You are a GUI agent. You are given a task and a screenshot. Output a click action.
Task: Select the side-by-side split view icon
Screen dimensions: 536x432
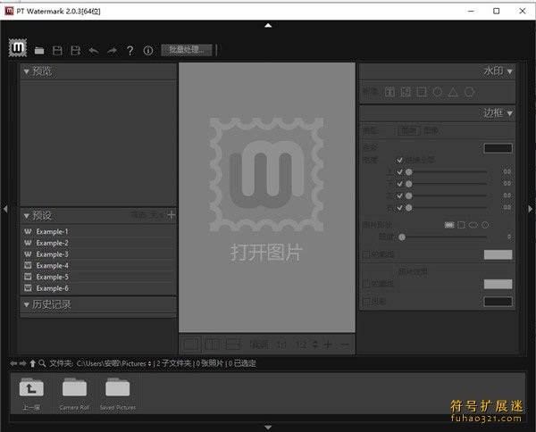pyautogui.click(x=212, y=345)
